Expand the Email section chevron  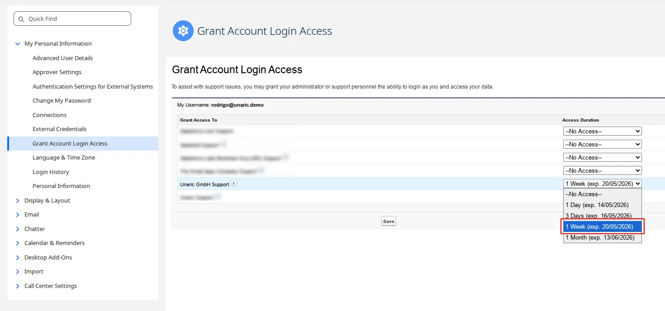click(18, 215)
